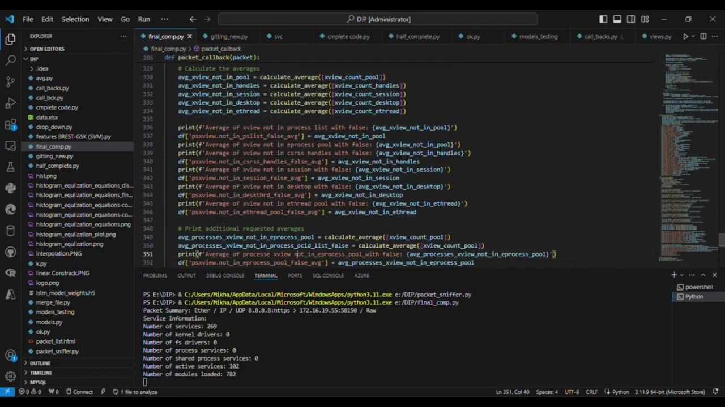Switch to the OUTPUT panel tab

click(x=186, y=275)
